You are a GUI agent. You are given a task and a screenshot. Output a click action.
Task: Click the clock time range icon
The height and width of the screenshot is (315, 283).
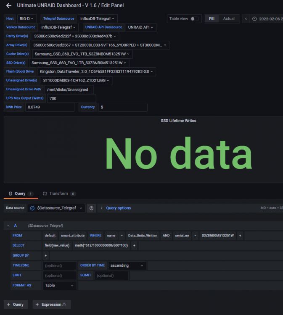click(254, 19)
